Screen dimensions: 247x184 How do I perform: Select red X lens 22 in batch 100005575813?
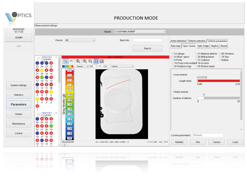[37, 126]
